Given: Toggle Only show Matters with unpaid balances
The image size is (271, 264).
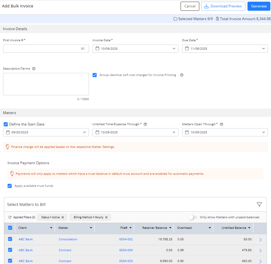Looking at the screenshot, I should 193,217.
